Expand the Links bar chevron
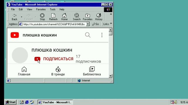Image resolution: width=188 pixels, height=105 pixels. point(111,23)
